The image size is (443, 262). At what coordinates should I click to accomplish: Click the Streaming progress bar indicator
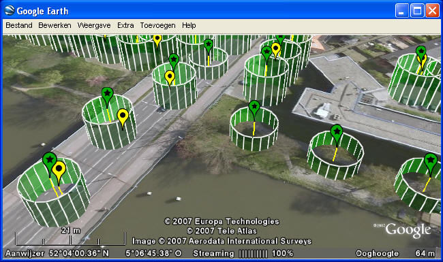point(253,254)
